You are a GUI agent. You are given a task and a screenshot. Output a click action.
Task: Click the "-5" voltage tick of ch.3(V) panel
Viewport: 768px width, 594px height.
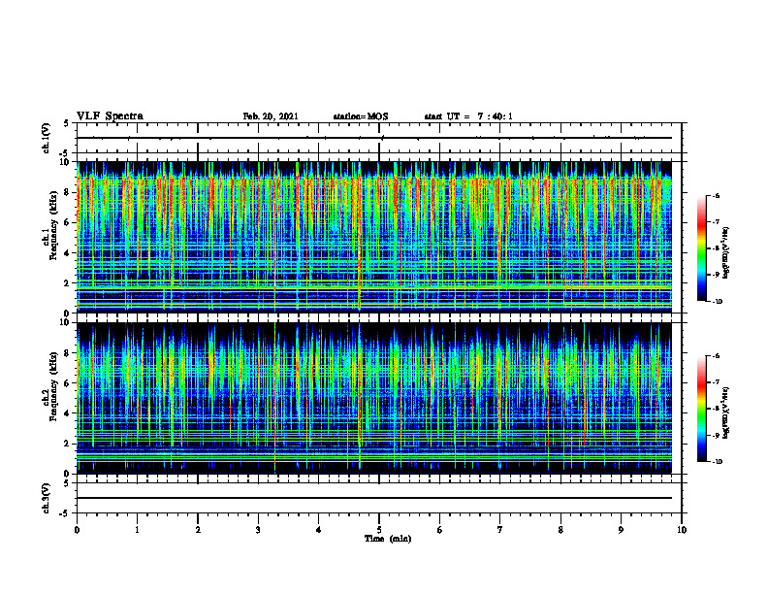[x=65, y=513]
